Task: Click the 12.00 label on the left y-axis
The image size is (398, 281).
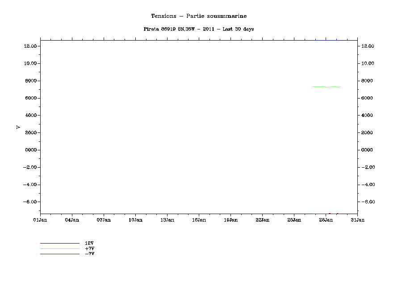Action: [x=30, y=46]
